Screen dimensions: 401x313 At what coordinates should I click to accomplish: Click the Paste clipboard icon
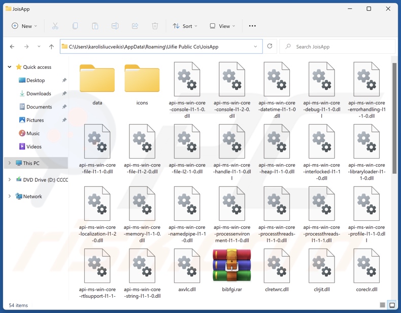[95, 26]
